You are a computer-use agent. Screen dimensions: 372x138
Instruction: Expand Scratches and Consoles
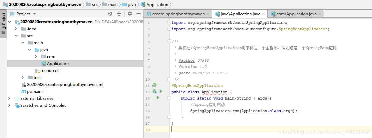pyautogui.click(x=9, y=105)
